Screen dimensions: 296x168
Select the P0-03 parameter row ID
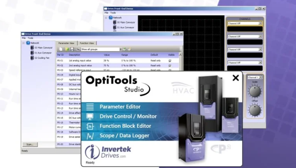click(60, 70)
